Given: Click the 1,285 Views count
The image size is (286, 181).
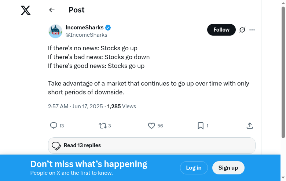Looking at the screenshot, I should pyautogui.click(x=121, y=106).
